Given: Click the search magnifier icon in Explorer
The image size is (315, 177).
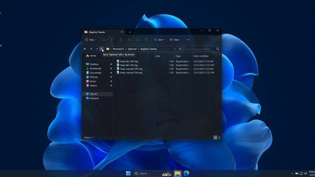Looking at the screenshot, I should (x=218, y=49).
